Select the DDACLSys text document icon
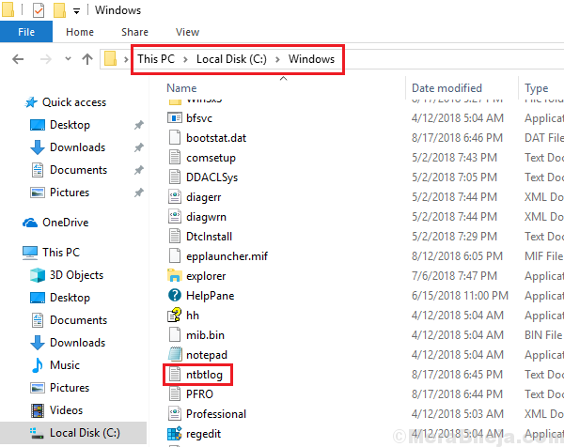 (175, 177)
